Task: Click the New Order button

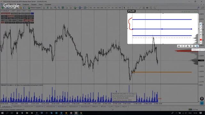Action: pos(34,8)
